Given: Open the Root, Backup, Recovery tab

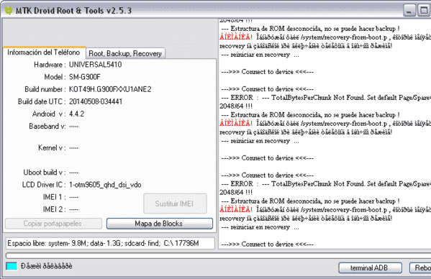Looking at the screenshot, I should [125, 53].
